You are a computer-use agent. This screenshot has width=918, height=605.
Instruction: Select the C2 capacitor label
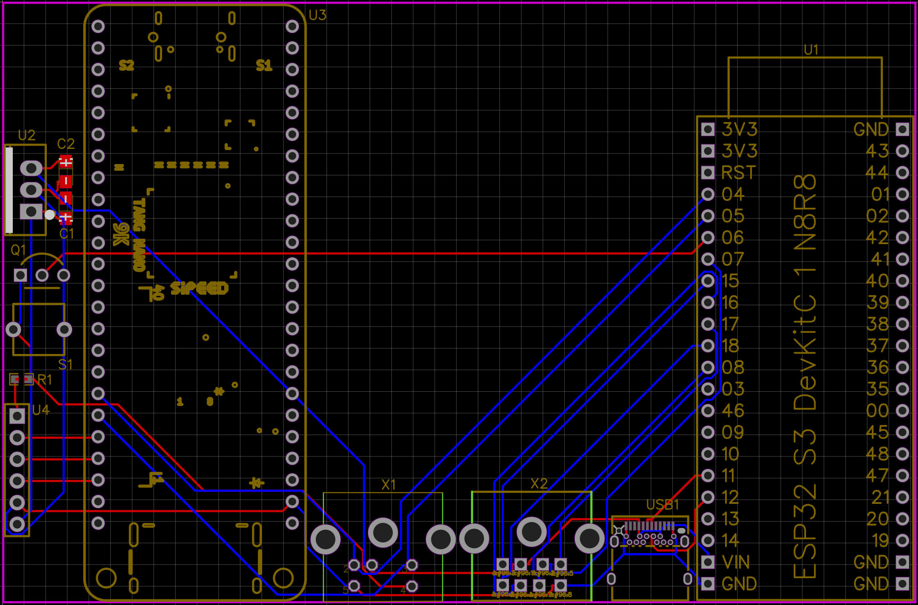(66, 144)
